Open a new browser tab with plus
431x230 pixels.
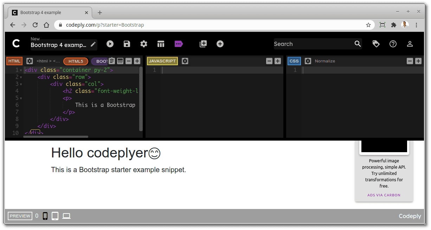click(x=100, y=13)
